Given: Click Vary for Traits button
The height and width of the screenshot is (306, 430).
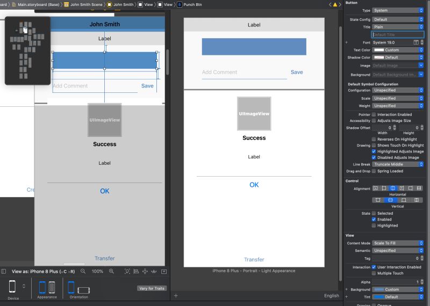Looking at the screenshot, I should (x=152, y=288).
